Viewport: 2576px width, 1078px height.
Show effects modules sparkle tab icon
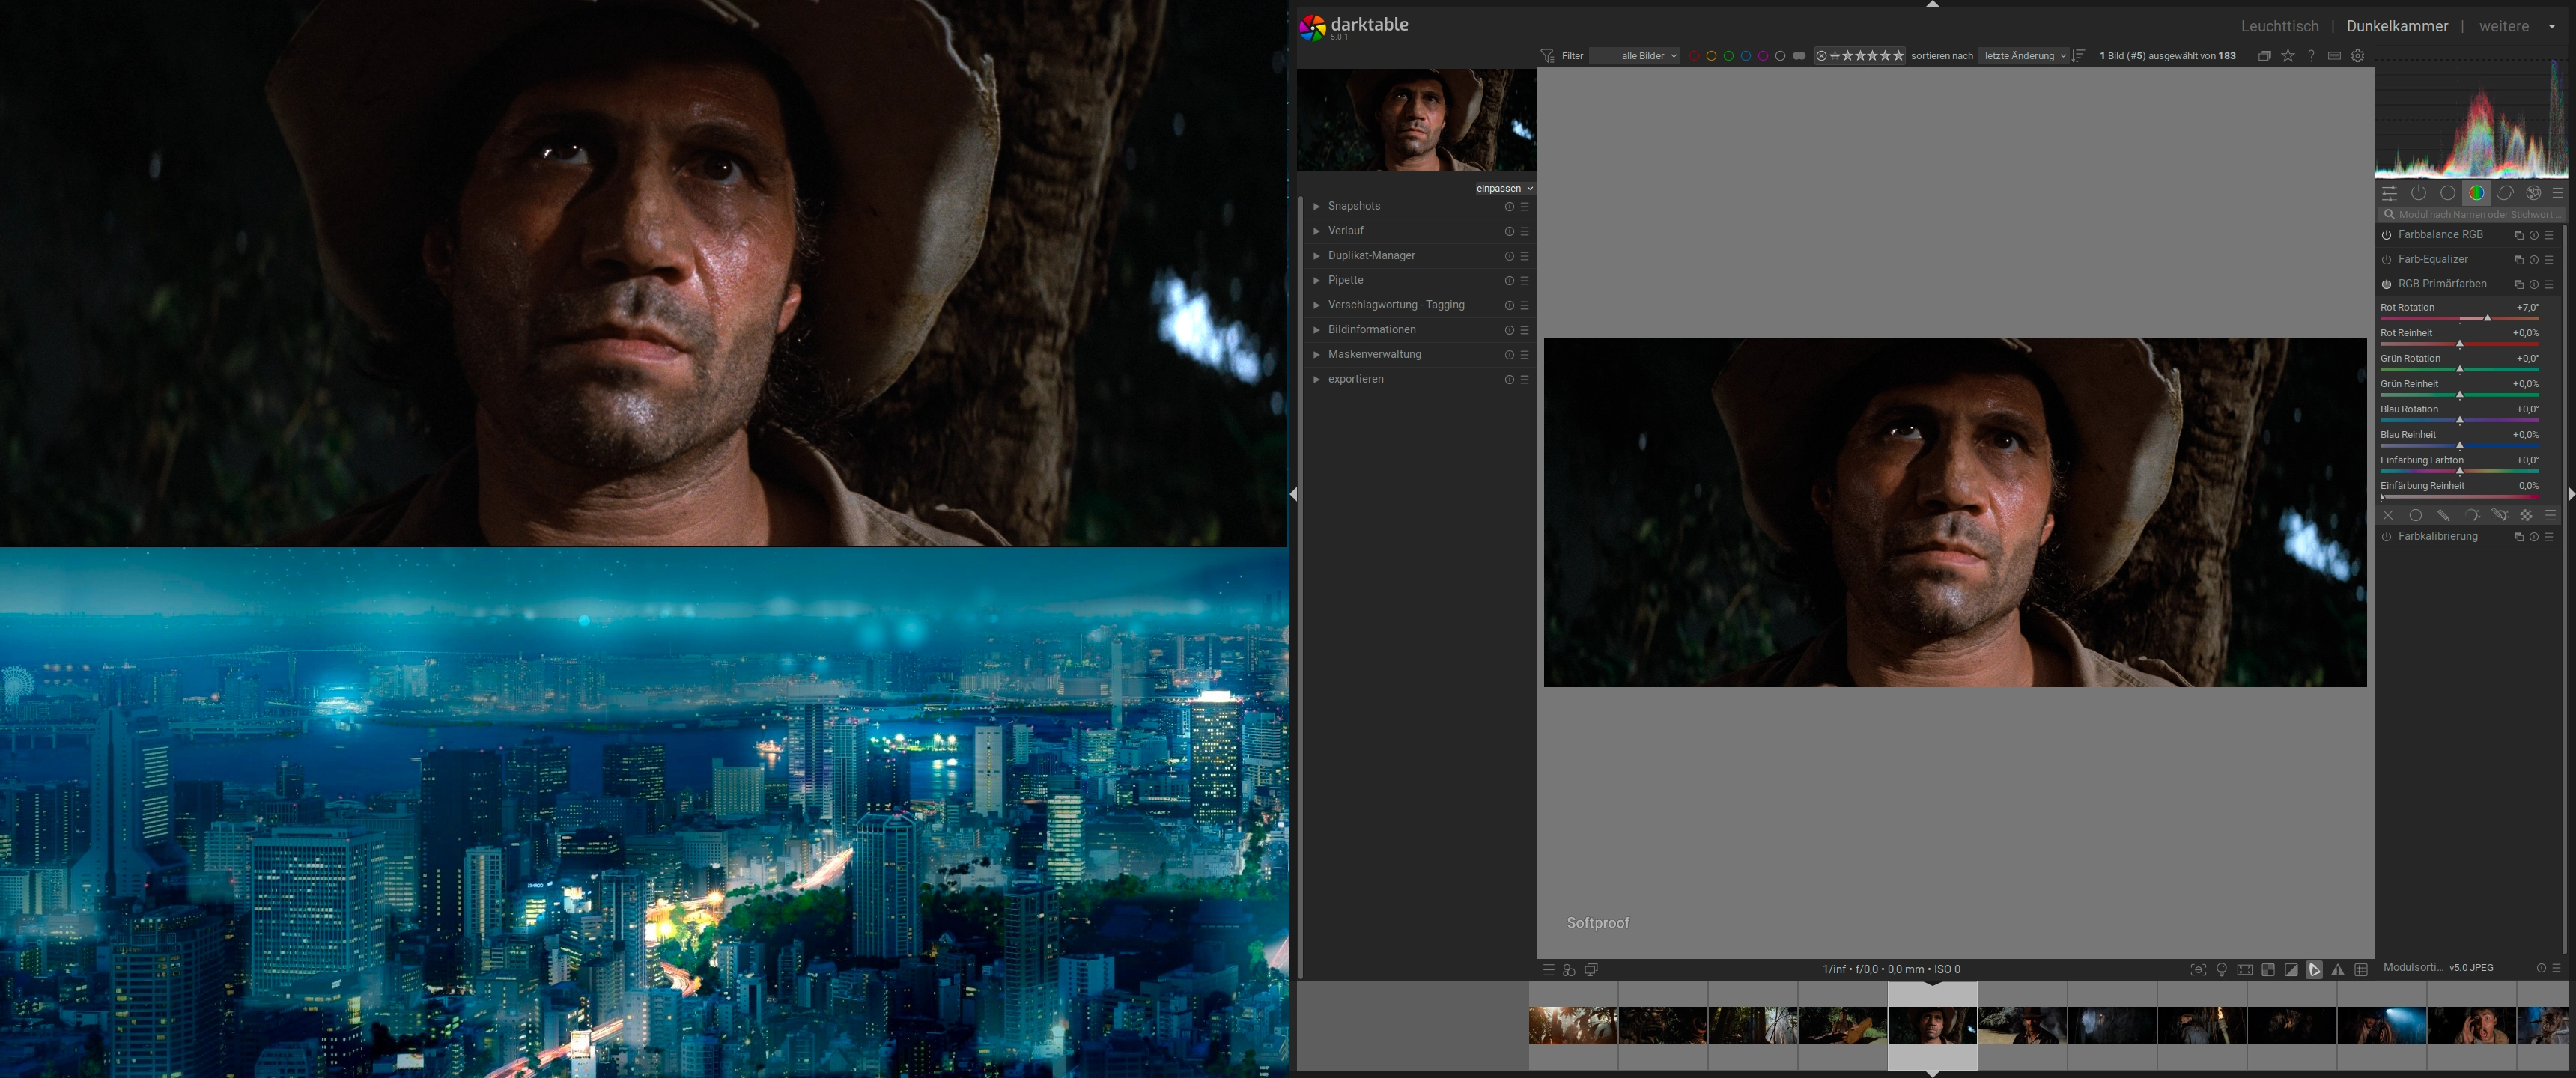click(2533, 193)
